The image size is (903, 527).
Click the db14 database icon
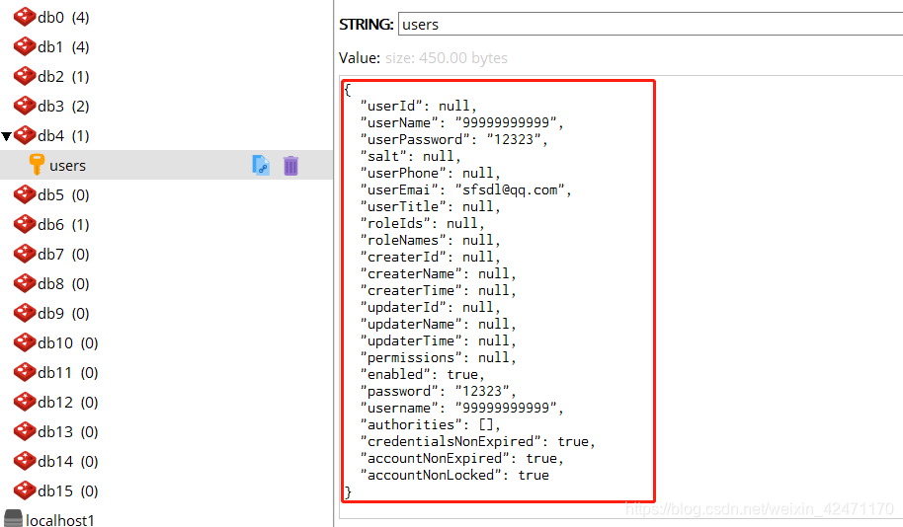[x=25, y=462]
